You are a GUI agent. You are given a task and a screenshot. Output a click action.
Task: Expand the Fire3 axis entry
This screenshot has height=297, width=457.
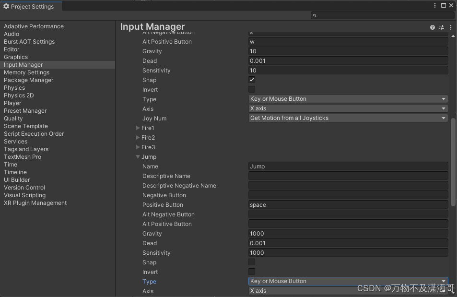138,147
